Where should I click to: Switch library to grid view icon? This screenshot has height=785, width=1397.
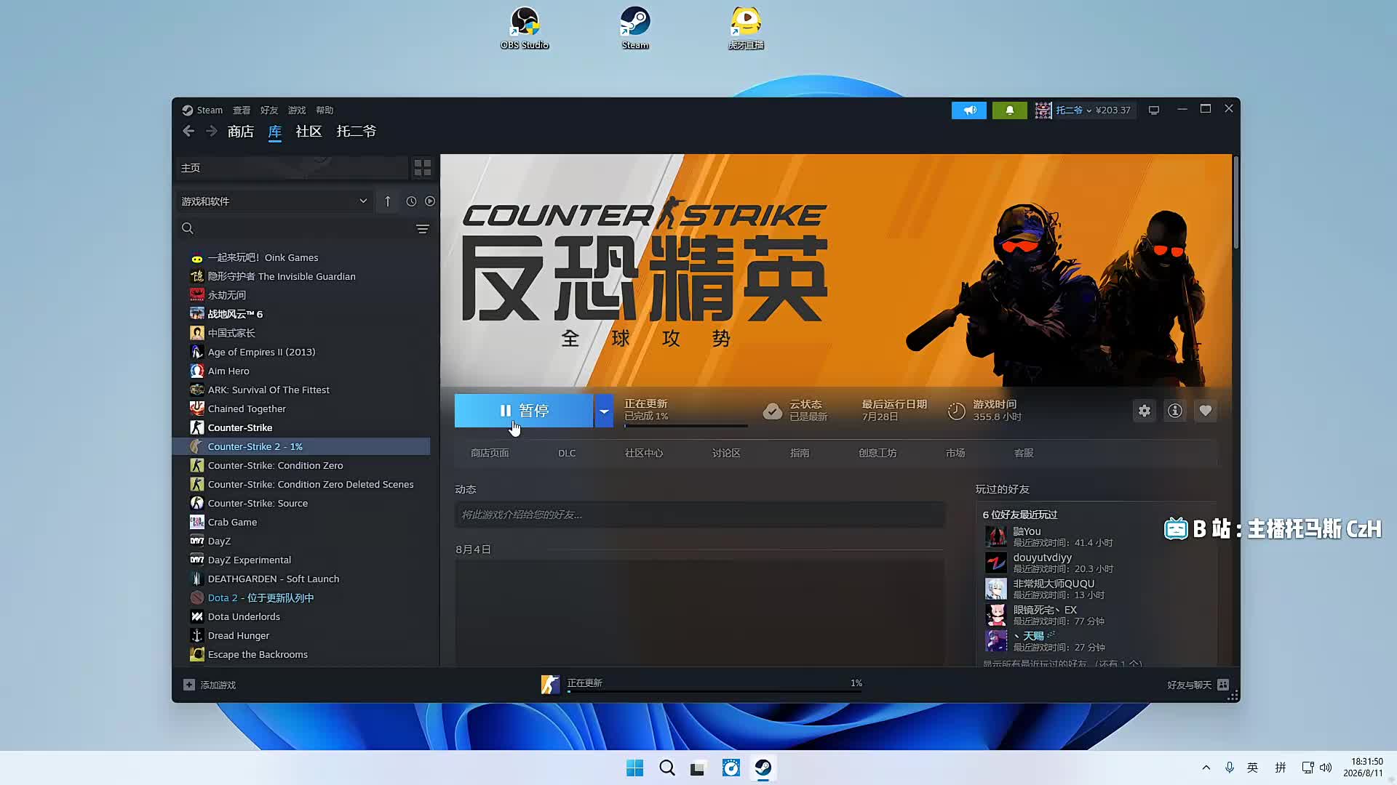(423, 168)
